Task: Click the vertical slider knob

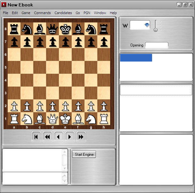Action: (156, 29)
